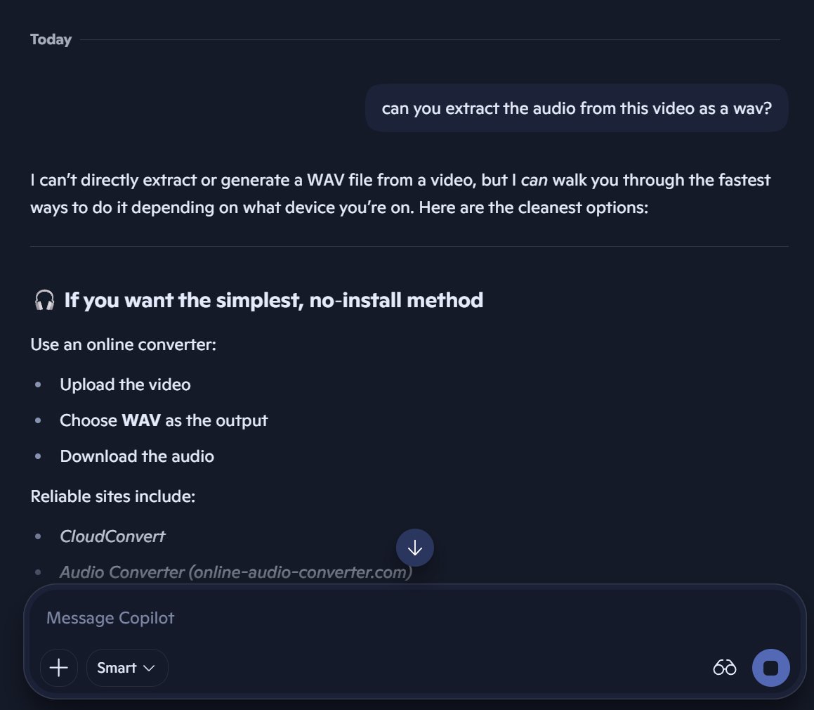Click the plus attachment button
Image resolution: width=814 pixels, height=710 pixels.
point(59,668)
